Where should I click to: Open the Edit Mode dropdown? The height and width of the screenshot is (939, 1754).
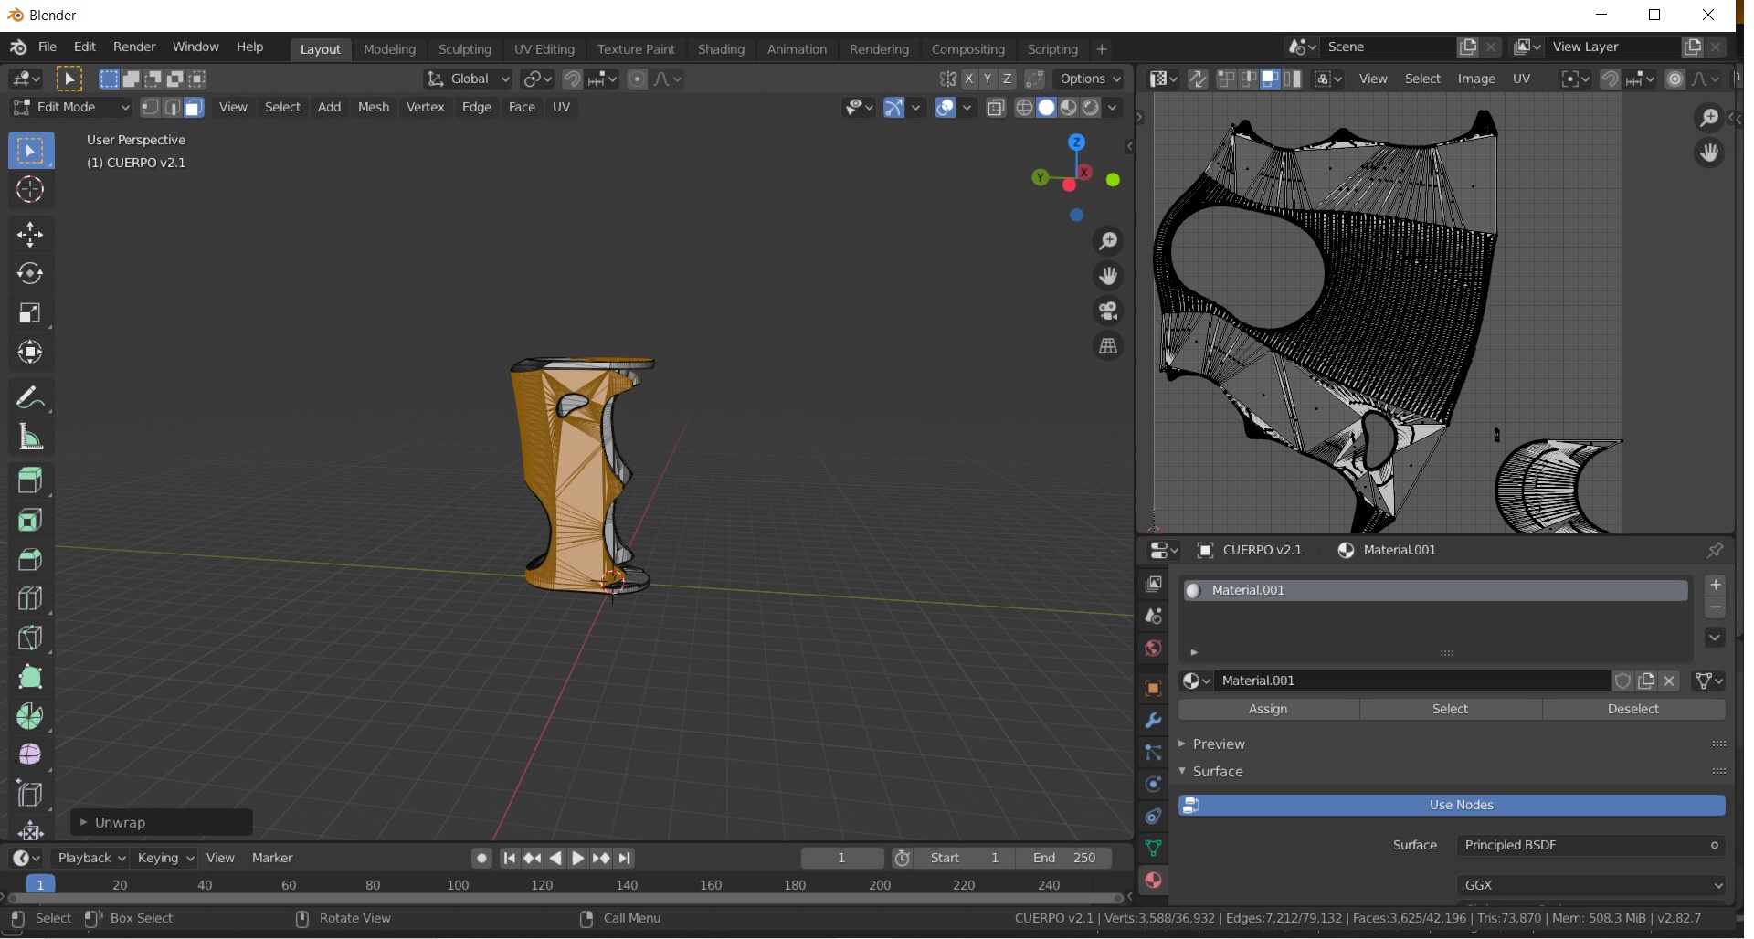[71, 108]
